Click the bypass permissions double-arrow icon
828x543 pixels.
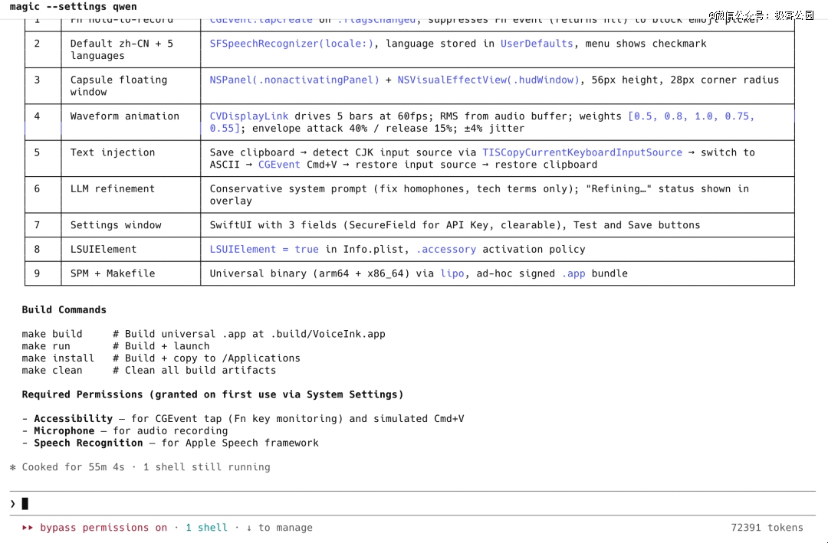[x=28, y=528]
